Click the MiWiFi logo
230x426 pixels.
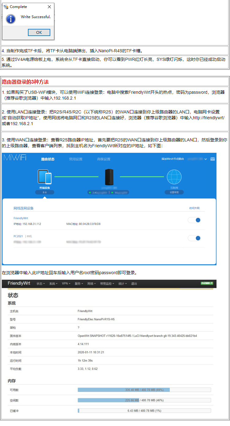point(15,158)
